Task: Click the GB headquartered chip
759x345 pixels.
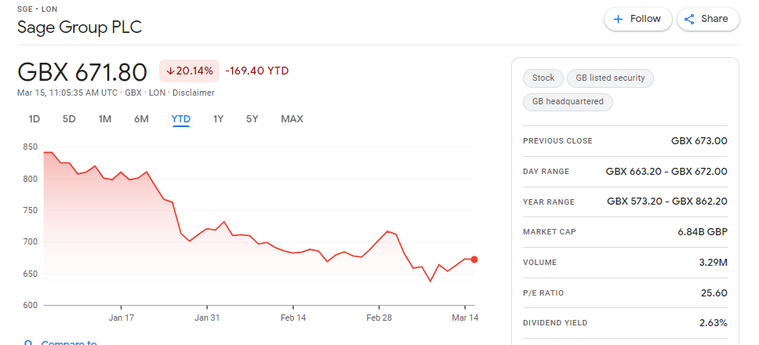Action: (568, 102)
